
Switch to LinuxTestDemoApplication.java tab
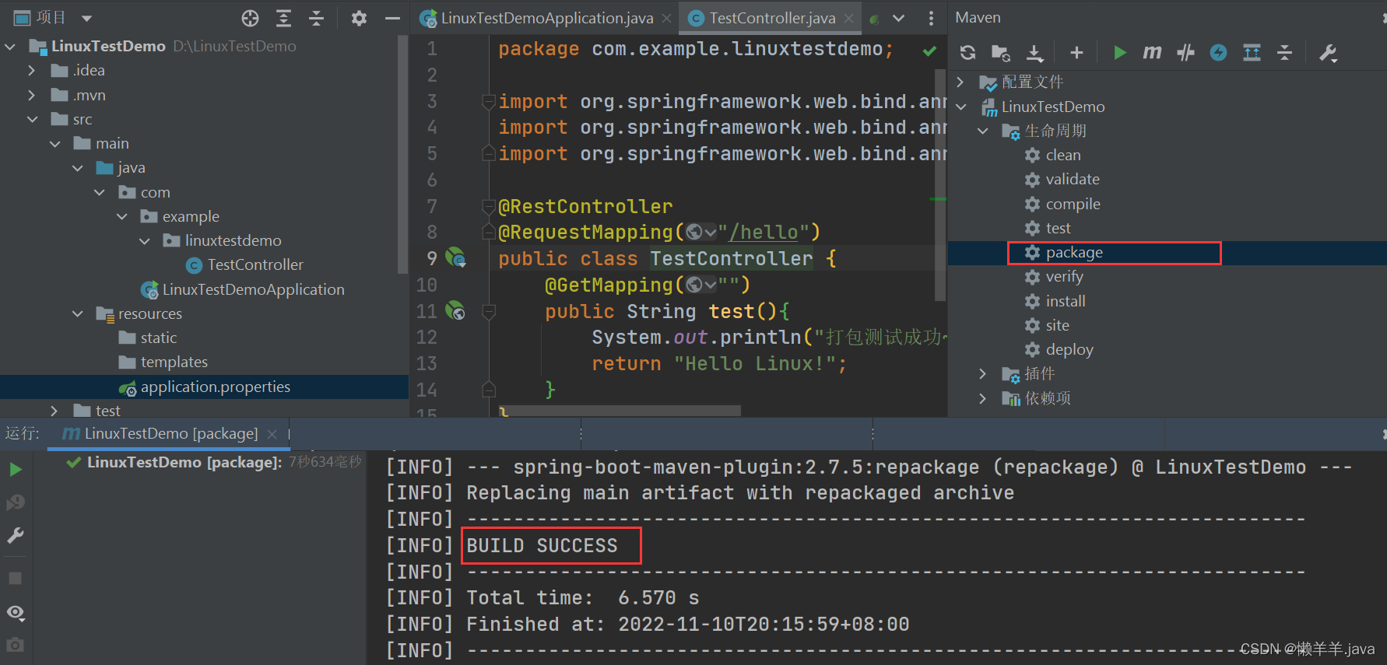tap(546, 18)
